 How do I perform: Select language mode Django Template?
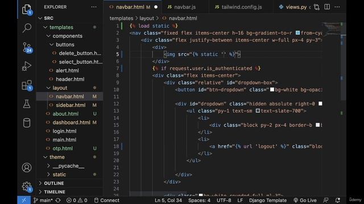click(268, 200)
